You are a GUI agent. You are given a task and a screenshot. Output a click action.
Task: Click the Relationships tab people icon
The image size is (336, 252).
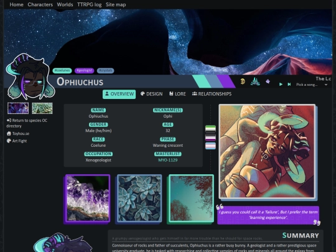click(x=195, y=93)
